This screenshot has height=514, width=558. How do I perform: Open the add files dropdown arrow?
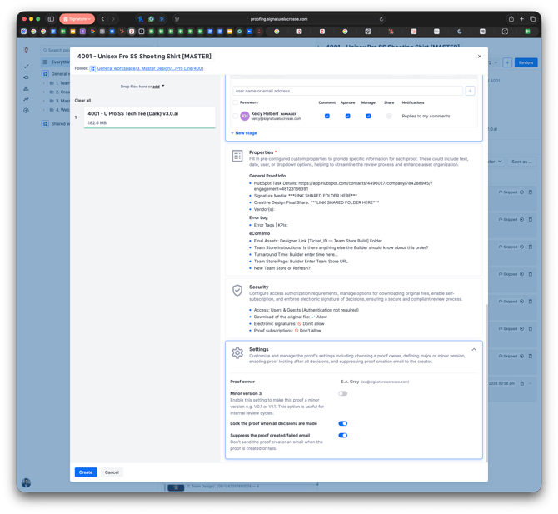[163, 86]
